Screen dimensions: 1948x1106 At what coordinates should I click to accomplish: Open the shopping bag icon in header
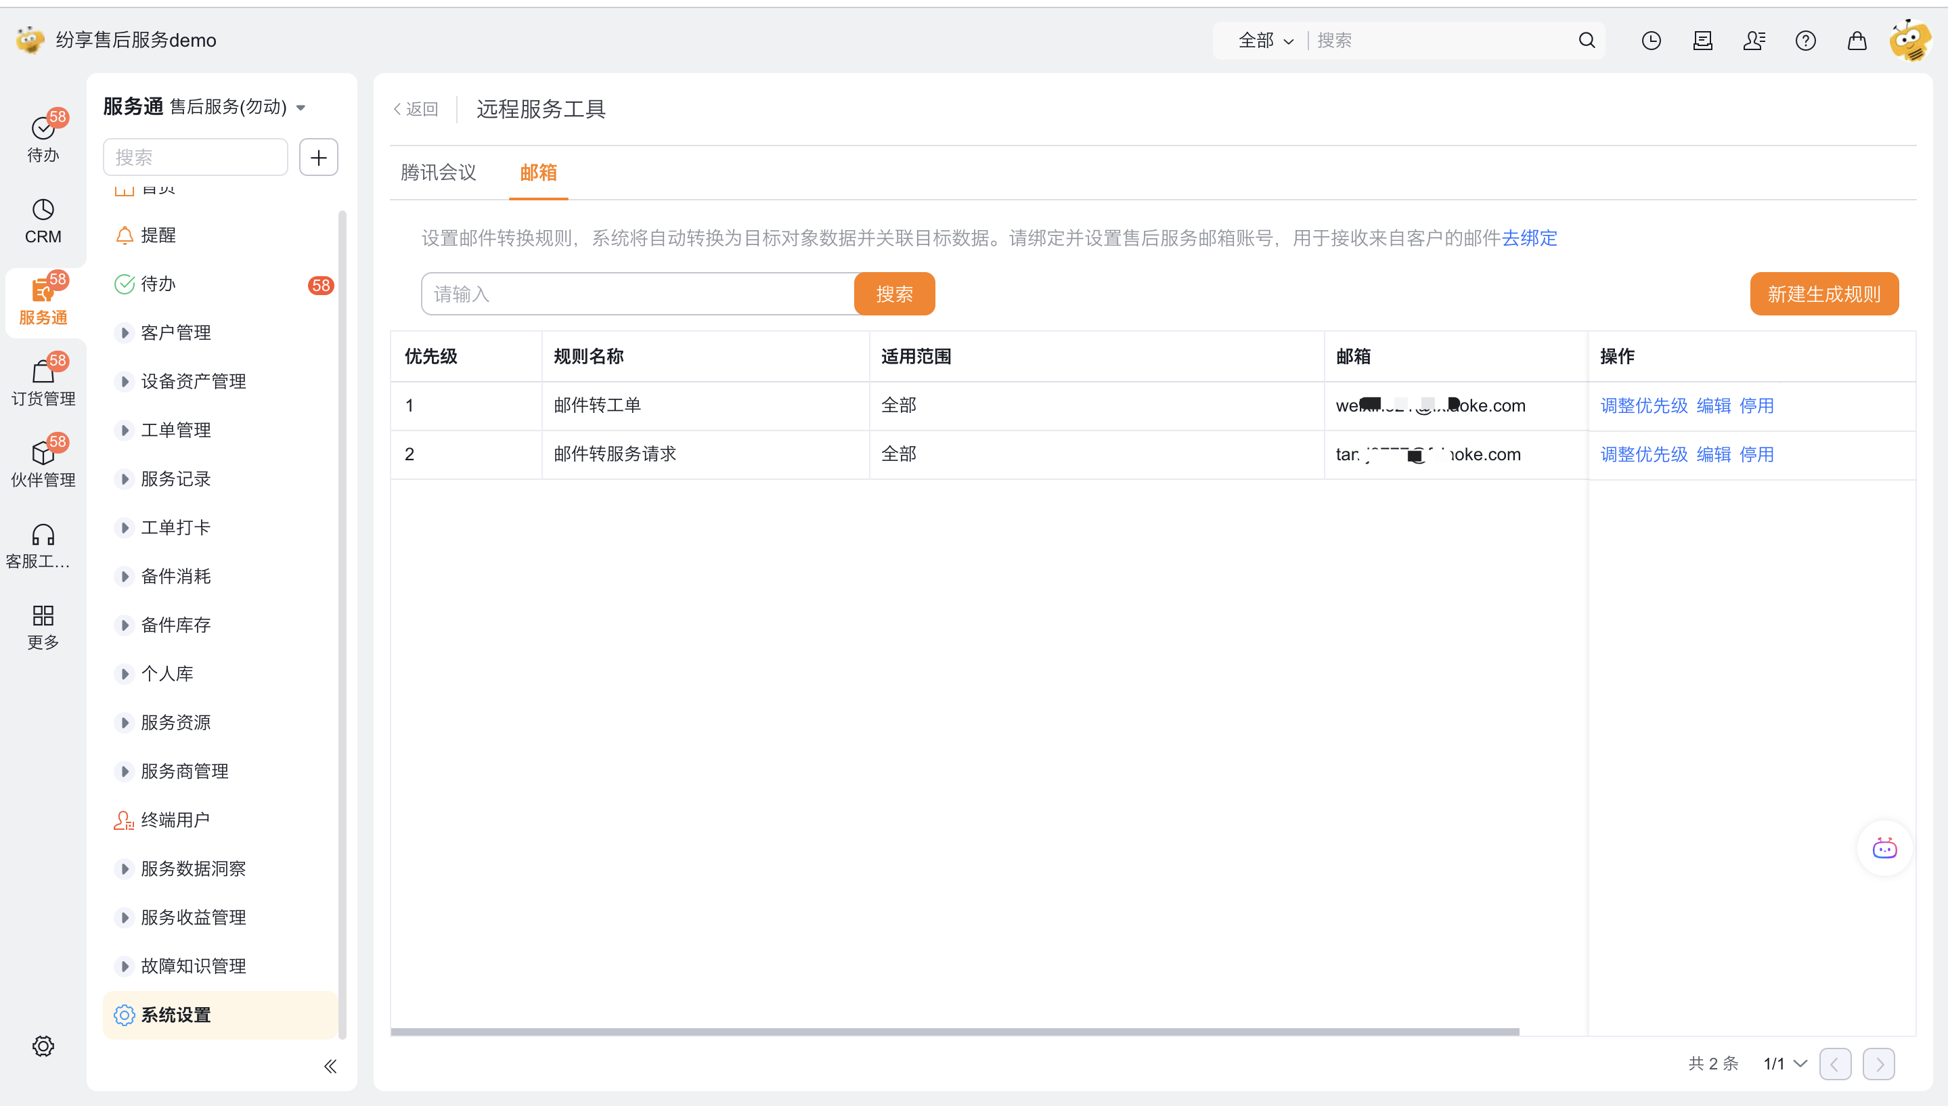[x=1857, y=40]
